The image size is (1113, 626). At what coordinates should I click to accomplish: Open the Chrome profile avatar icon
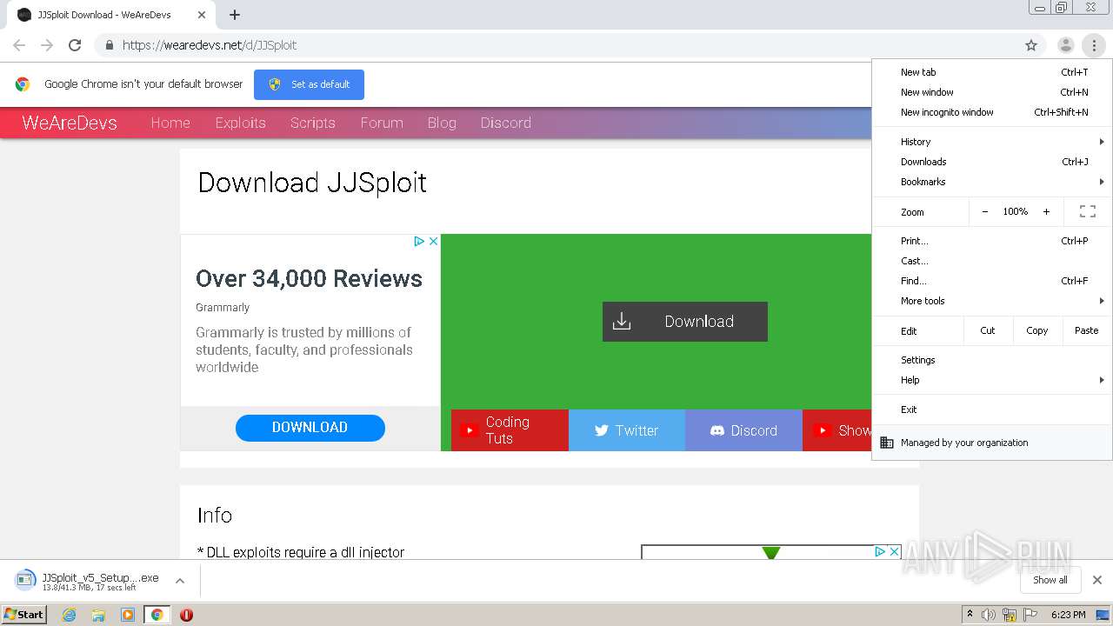coord(1065,45)
